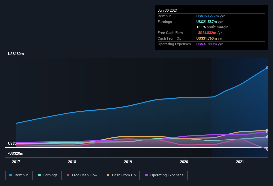Click the Operating Expenses tooltip row label
Viewport: 273px width, 186px height.
point(174,44)
